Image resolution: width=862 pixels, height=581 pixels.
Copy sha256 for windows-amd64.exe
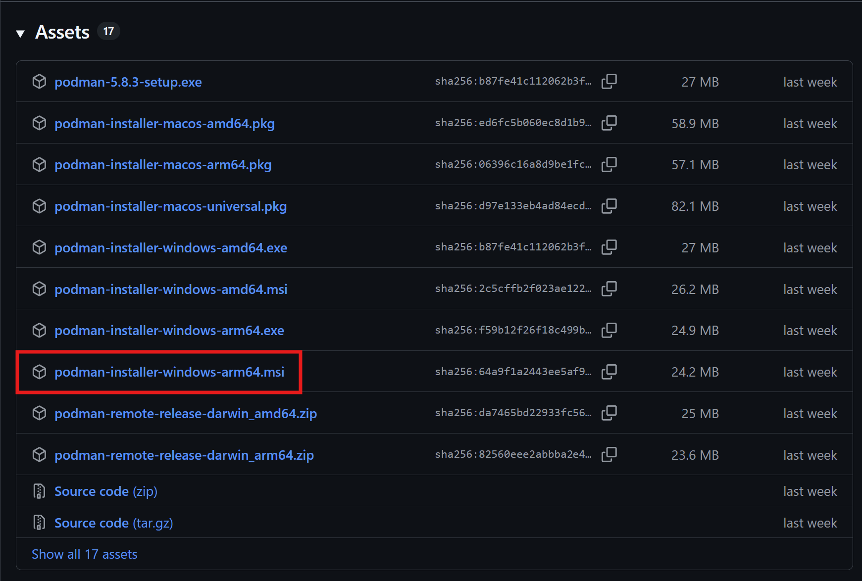609,247
